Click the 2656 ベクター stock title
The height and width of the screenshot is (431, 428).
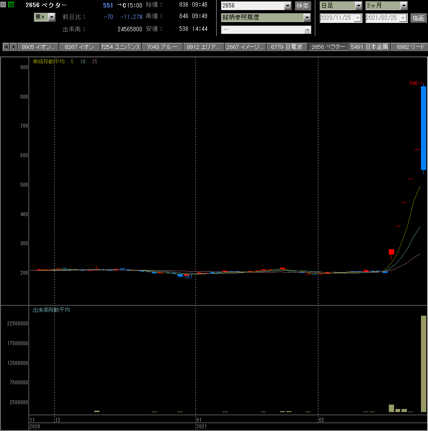[x=46, y=5]
